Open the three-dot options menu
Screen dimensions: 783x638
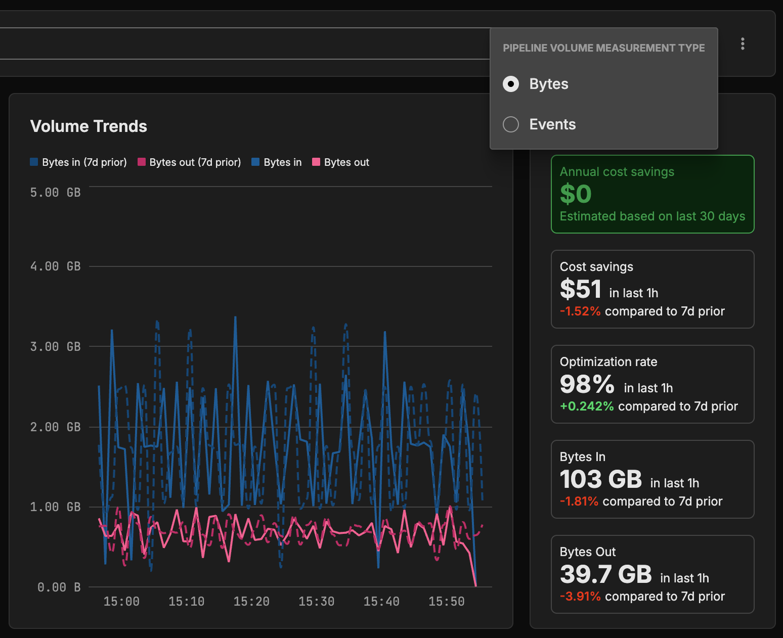(742, 44)
